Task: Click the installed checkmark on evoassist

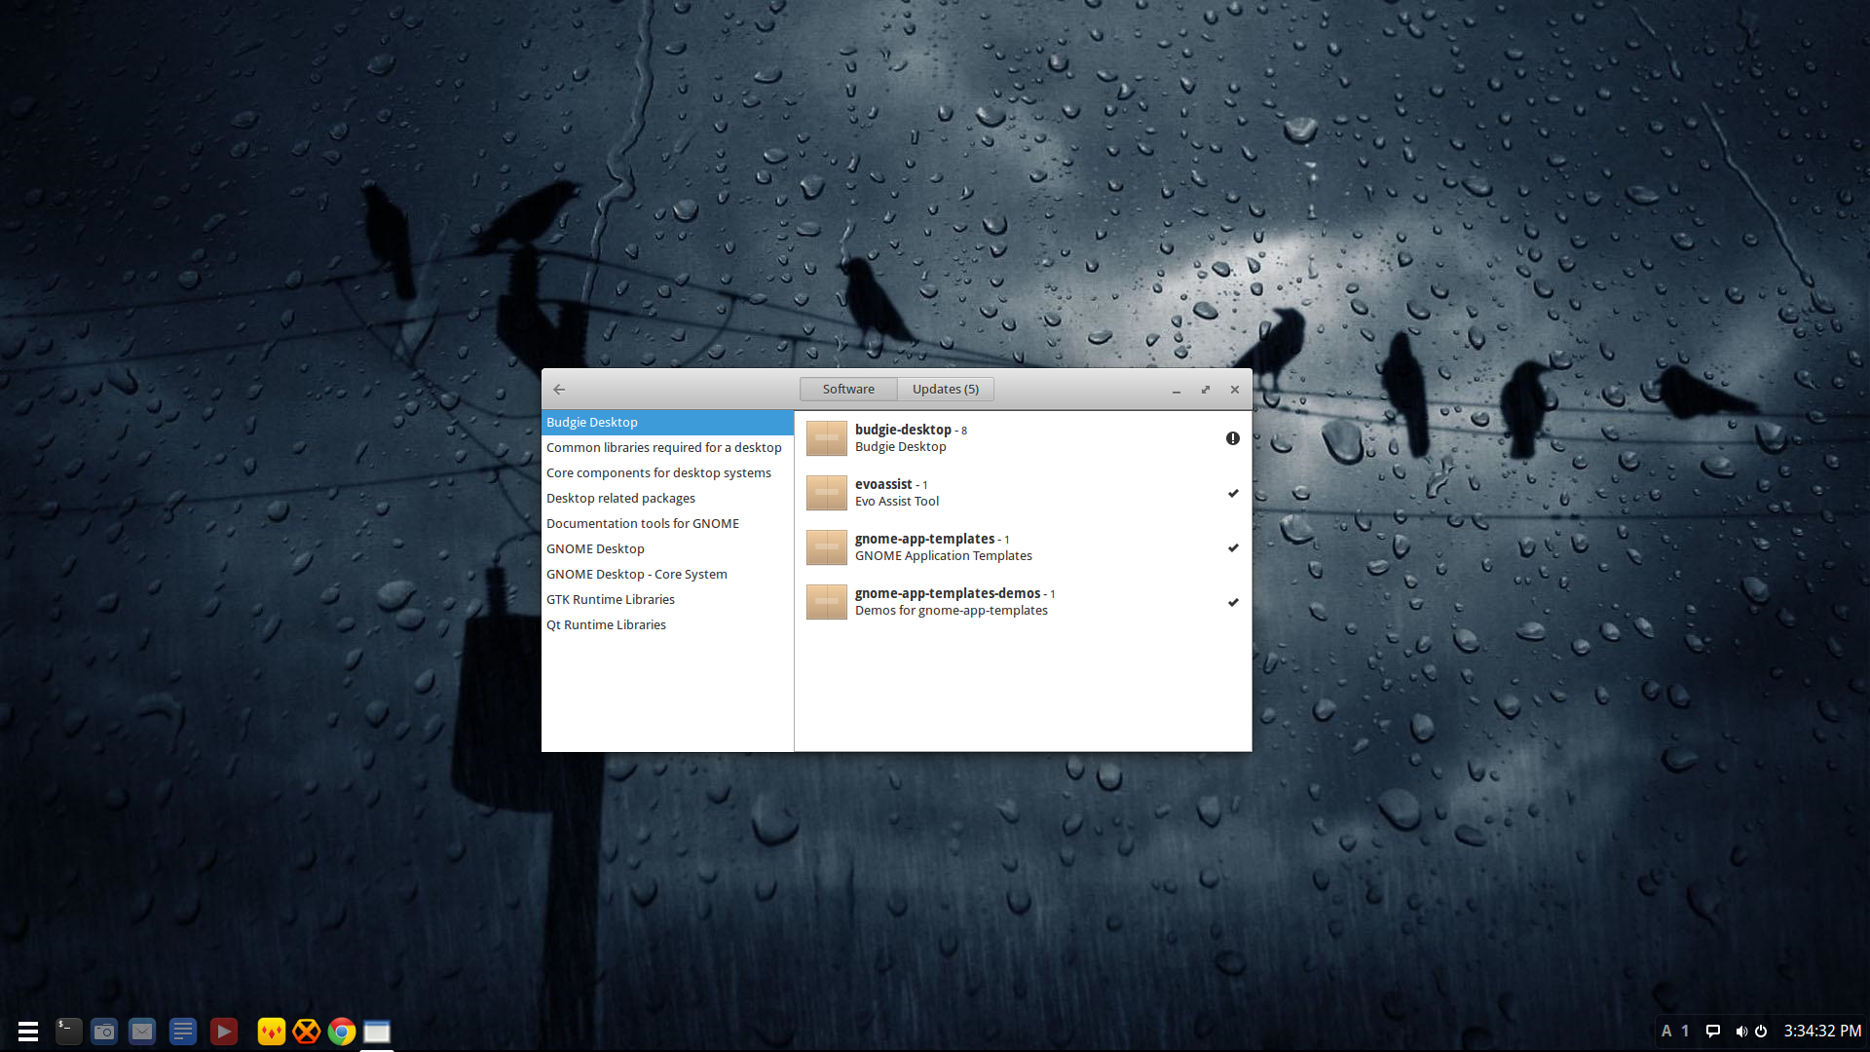Action: 1233,493
